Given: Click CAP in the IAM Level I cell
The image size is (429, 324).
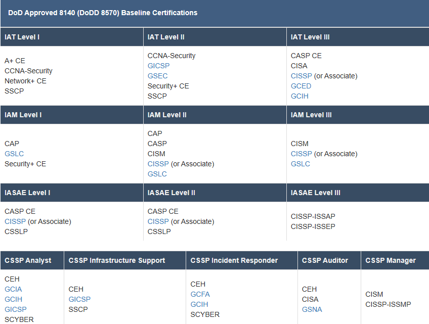Looking at the screenshot, I should coord(12,144).
